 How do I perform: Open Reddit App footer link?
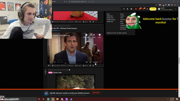110,16
